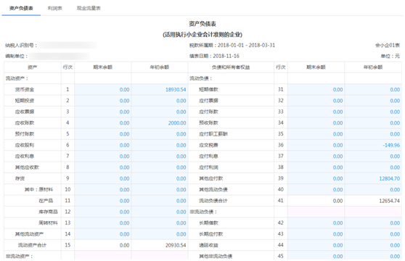Screen dimensions: 405x261
Task: Switch to the 利润表 tab
Action: [54, 8]
